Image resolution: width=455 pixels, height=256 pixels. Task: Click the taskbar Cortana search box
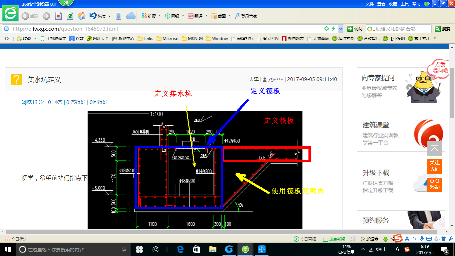click(x=73, y=249)
